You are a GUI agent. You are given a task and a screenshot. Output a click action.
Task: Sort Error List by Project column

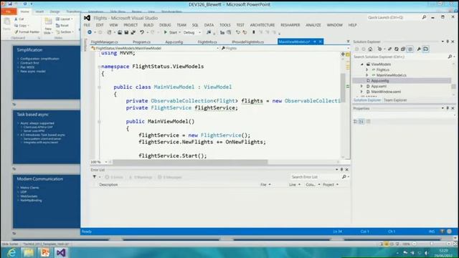point(331,185)
